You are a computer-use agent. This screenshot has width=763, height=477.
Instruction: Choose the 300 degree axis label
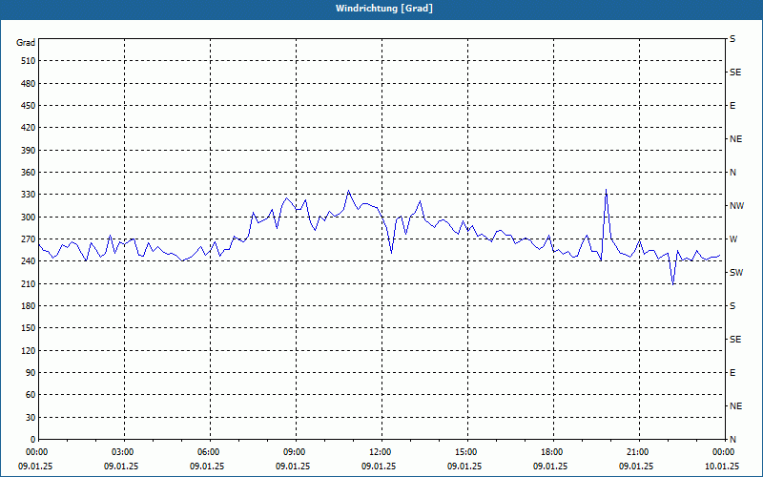pos(29,218)
